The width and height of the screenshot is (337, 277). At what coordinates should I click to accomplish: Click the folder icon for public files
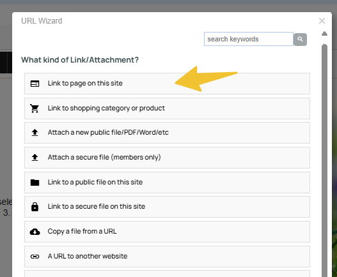[35, 183]
